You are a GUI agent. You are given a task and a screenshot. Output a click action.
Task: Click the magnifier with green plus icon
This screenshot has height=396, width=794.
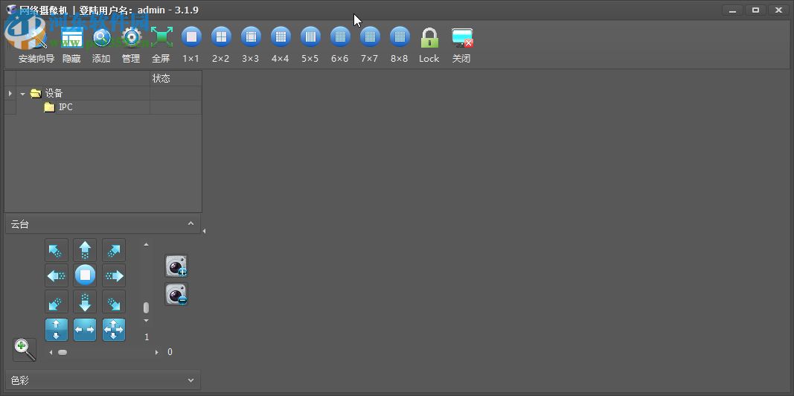tap(25, 349)
